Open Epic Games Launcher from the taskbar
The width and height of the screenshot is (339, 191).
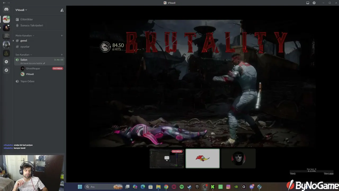(x=197, y=187)
